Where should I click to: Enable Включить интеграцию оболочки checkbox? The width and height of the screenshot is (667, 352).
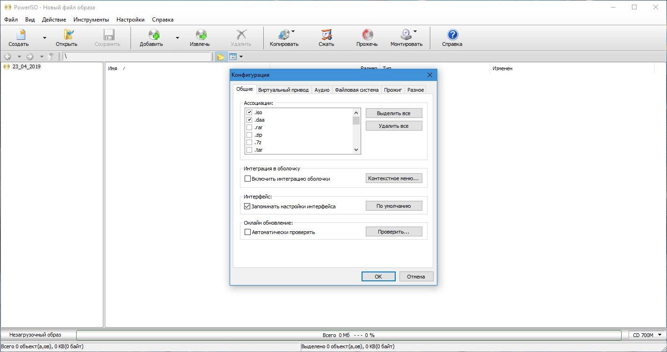pyautogui.click(x=248, y=178)
